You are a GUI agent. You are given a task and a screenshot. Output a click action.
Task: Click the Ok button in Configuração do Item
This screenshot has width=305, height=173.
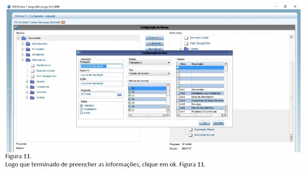204,123
